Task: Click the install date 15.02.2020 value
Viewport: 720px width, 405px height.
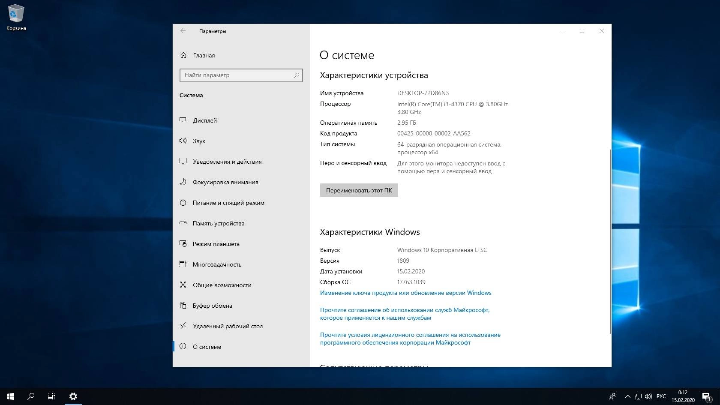Action: click(x=411, y=271)
